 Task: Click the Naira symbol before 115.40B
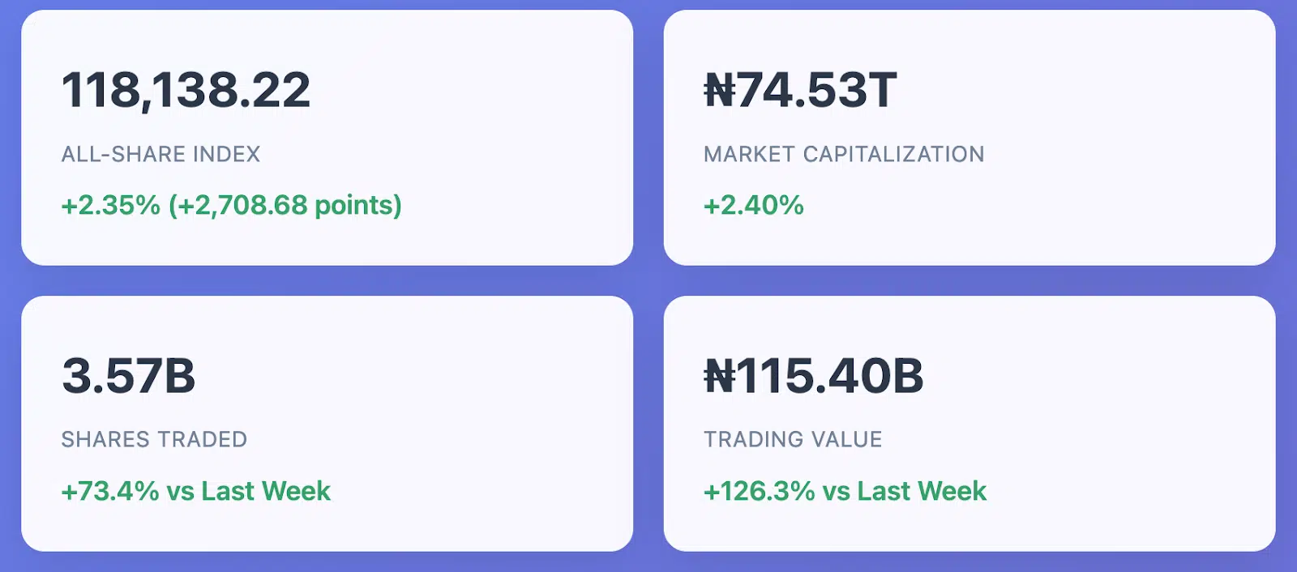coord(720,376)
